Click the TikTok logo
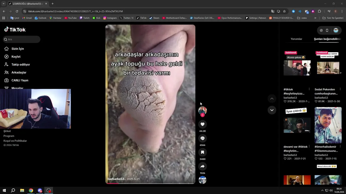Viewport: 346px width, 194px height. 15,29
